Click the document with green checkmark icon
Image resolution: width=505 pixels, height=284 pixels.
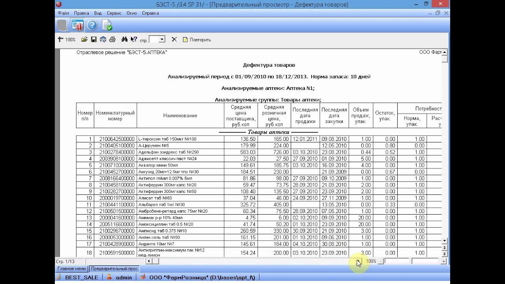(107, 25)
